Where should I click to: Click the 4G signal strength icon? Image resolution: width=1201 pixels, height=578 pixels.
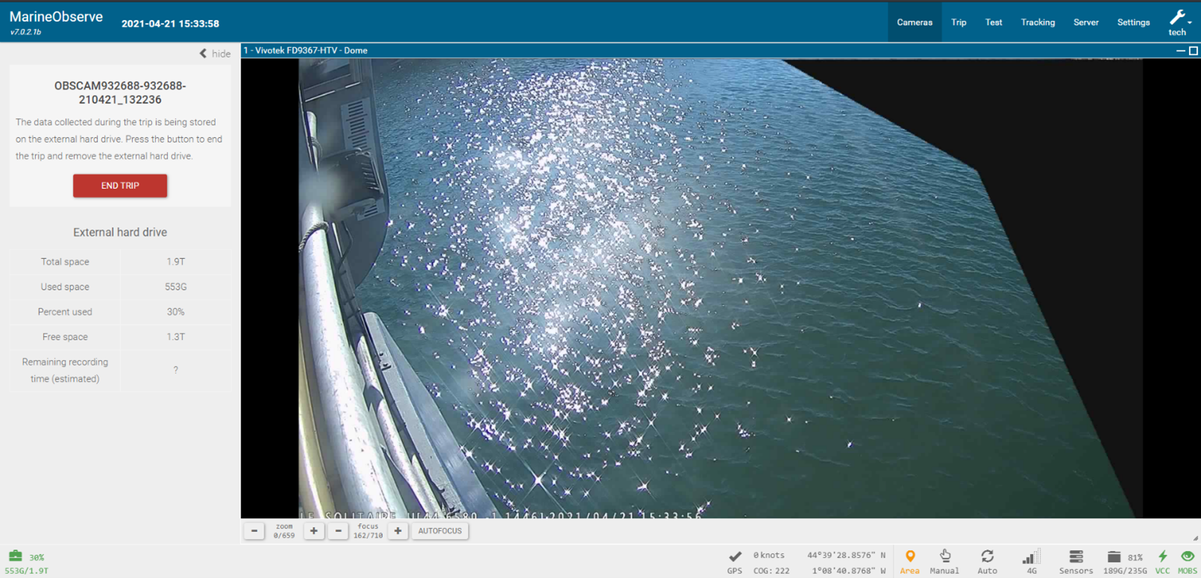(1031, 557)
